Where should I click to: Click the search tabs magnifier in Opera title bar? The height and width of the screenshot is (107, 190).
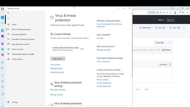pyautogui.click(x=173, y=8)
